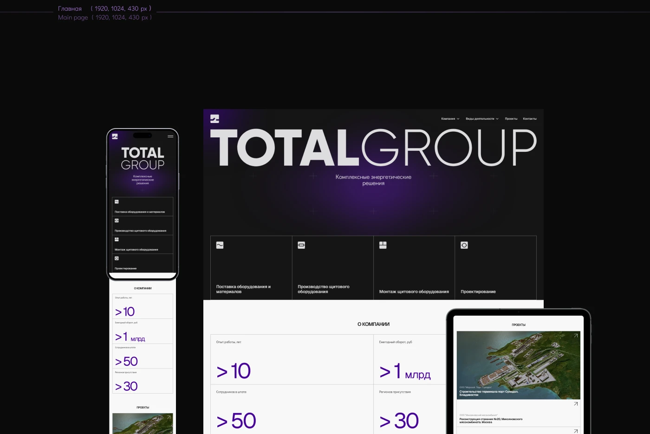The image size is (650, 434).
Task: Click desktop label Регионов присутствия
Action: [395, 392]
